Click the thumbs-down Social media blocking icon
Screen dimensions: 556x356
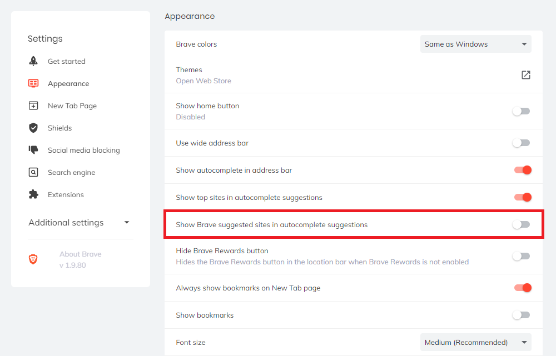pos(33,150)
